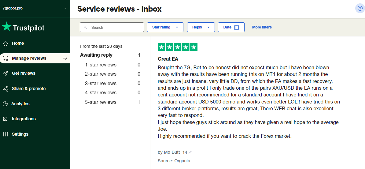Filter by 1-star reviews
The height and width of the screenshot is (169, 365).
[101, 65]
